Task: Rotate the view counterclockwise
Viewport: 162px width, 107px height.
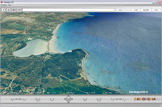Action: tap(38, 99)
